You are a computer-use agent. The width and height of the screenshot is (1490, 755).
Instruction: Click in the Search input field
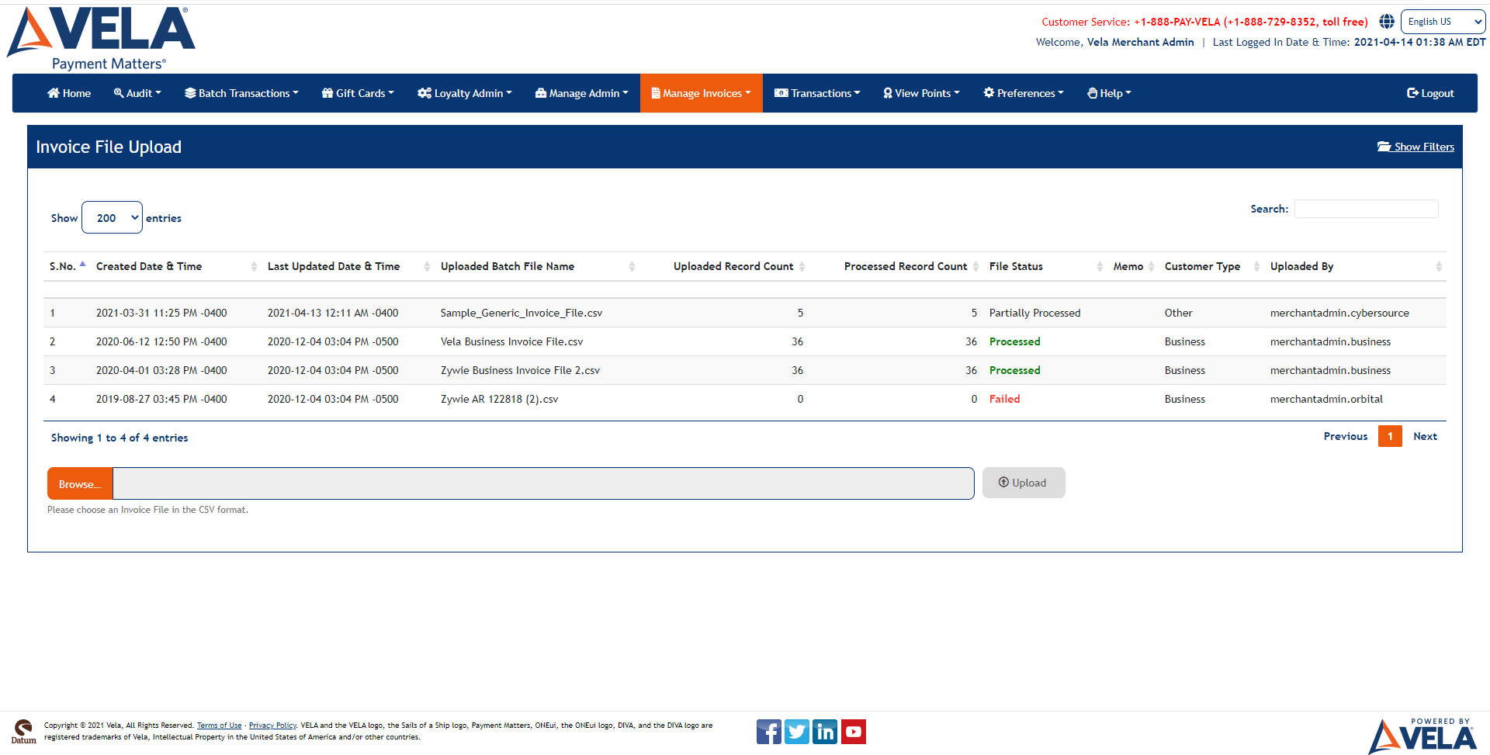tap(1366, 209)
